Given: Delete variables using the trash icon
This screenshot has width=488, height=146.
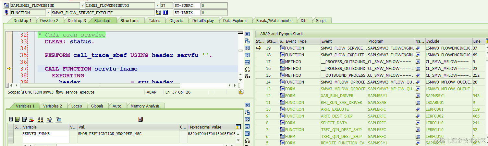Looking at the screenshot, I should pos(11,119).
